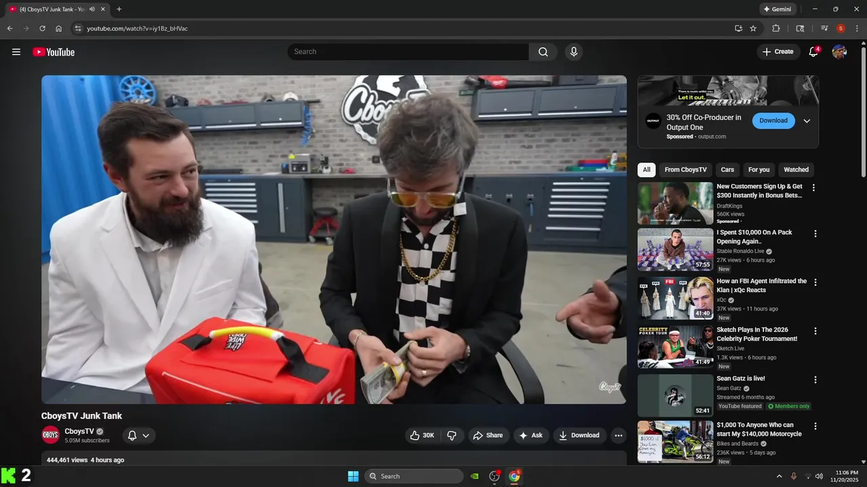Viewport: 867px width, 487px height.
Task: Click the Ask button
Action: click(530, 436)
